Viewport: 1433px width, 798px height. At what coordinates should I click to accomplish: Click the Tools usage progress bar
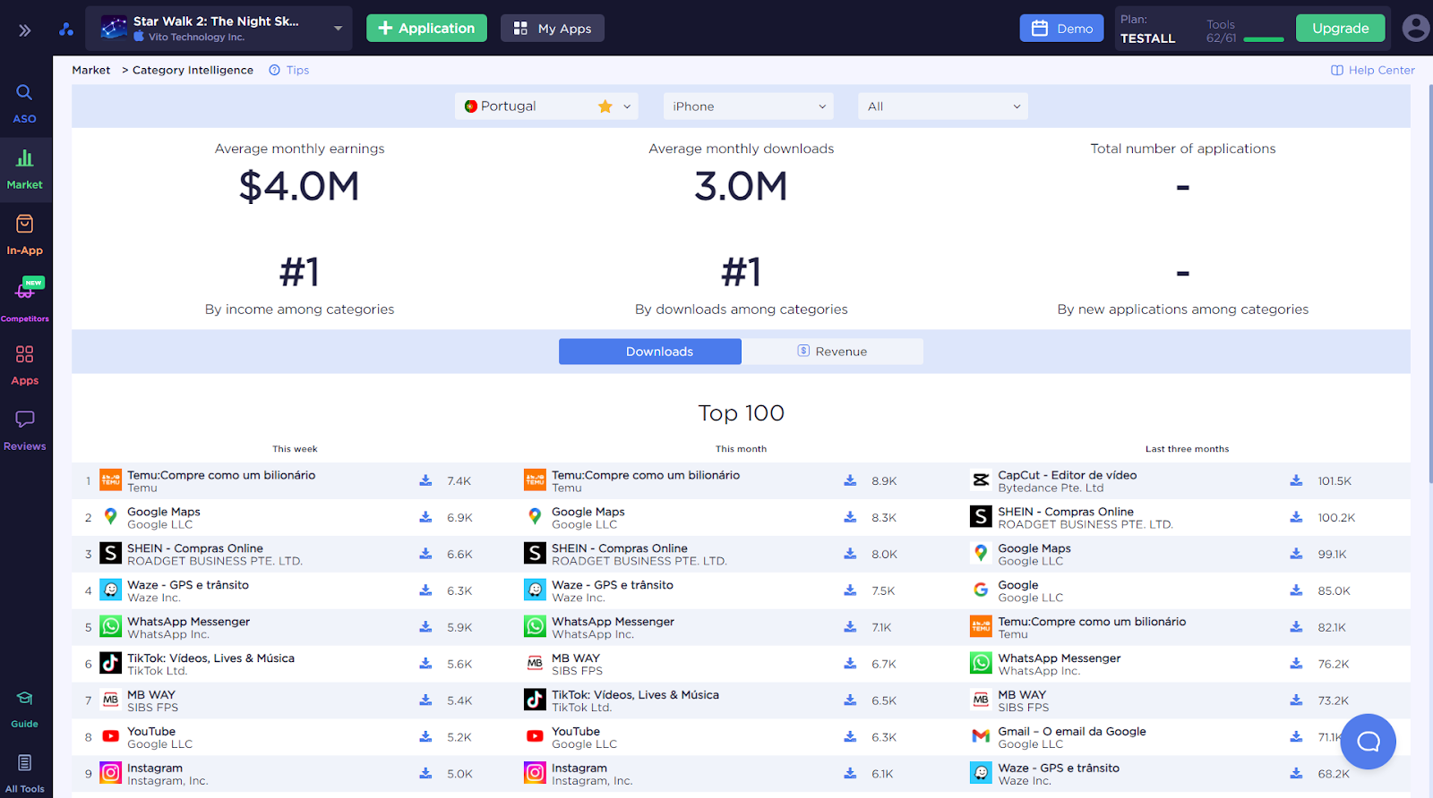(1264, 39)
